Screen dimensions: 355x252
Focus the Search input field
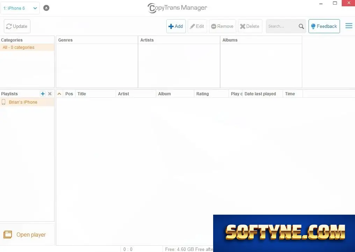(x=282, y=26)
